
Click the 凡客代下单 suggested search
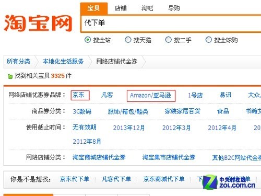(x=116, y=179)
